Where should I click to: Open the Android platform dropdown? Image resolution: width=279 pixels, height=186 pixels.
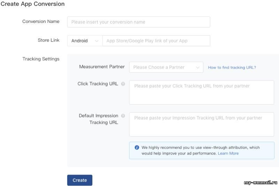click(85, 41)
